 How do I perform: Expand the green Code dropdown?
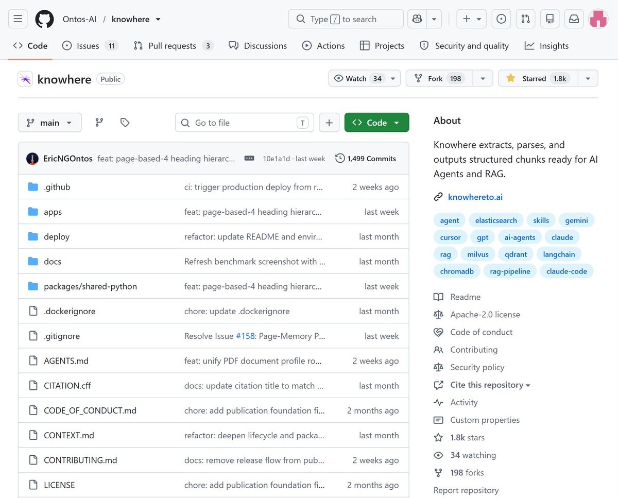point(377,123)
